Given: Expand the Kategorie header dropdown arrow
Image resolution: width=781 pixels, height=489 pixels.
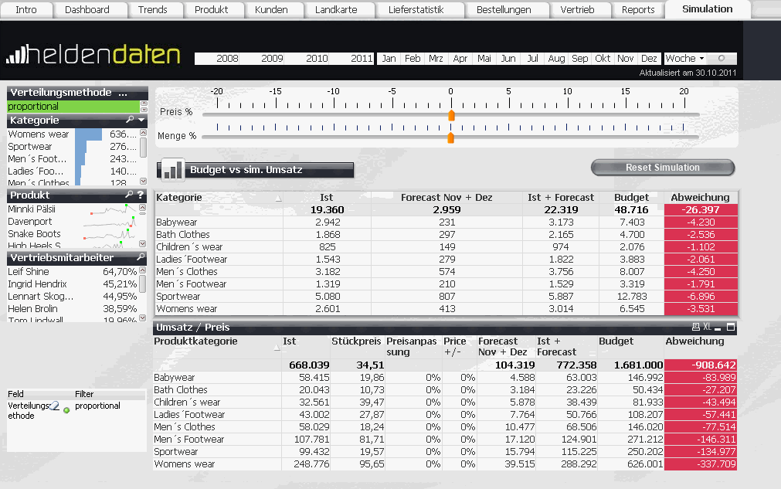Looking at the screenshot, I should click(141, 120).
